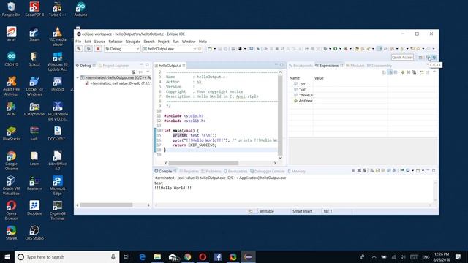Open File Explorer from the taskbar
The width and height of the screenshot is (468, 263).
157,256
